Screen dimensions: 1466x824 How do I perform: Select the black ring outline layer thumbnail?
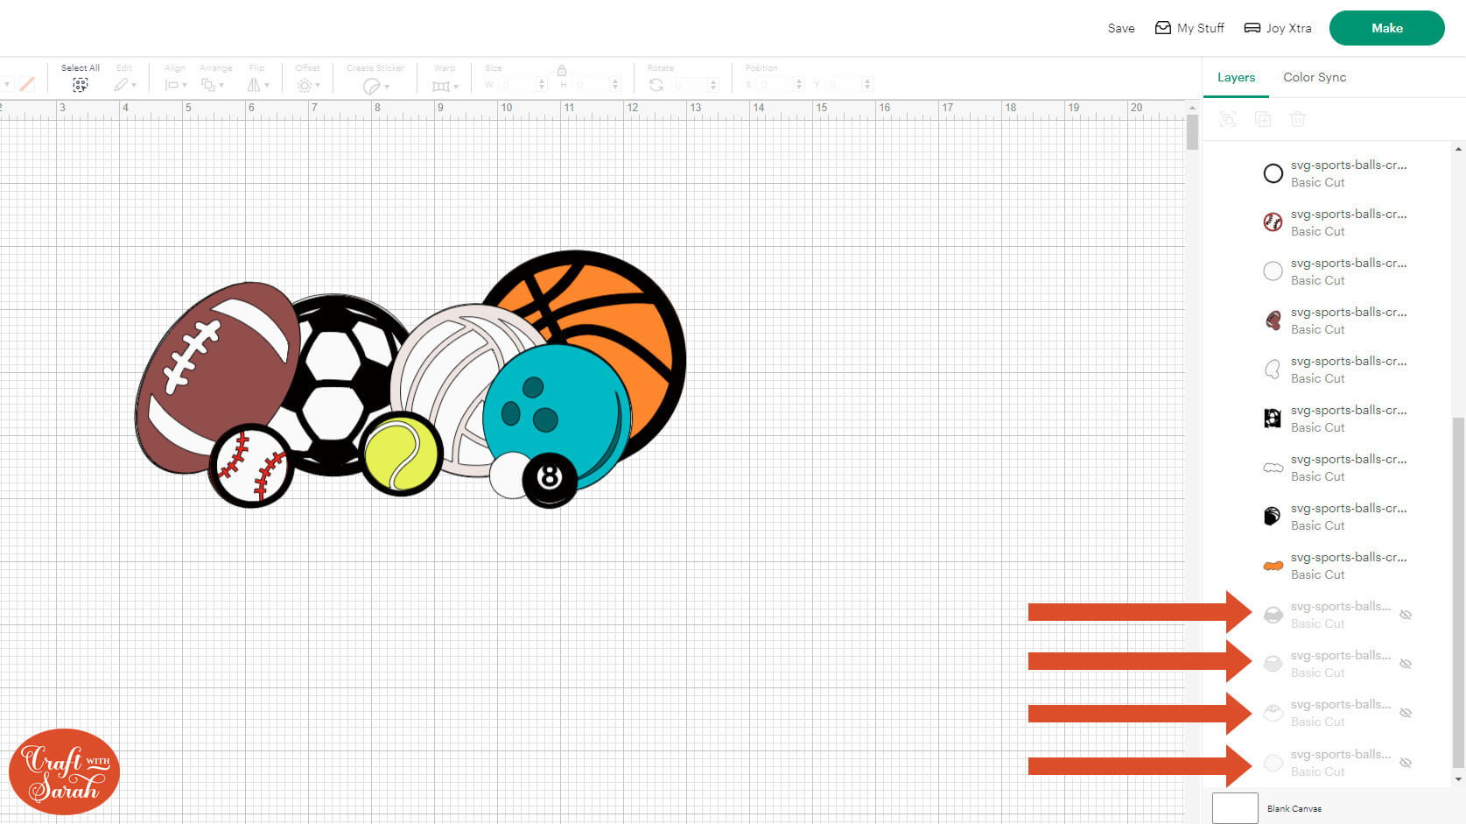pos(1273,173)
